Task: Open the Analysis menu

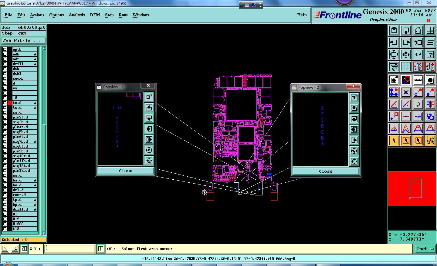Action: pos(77,15)
